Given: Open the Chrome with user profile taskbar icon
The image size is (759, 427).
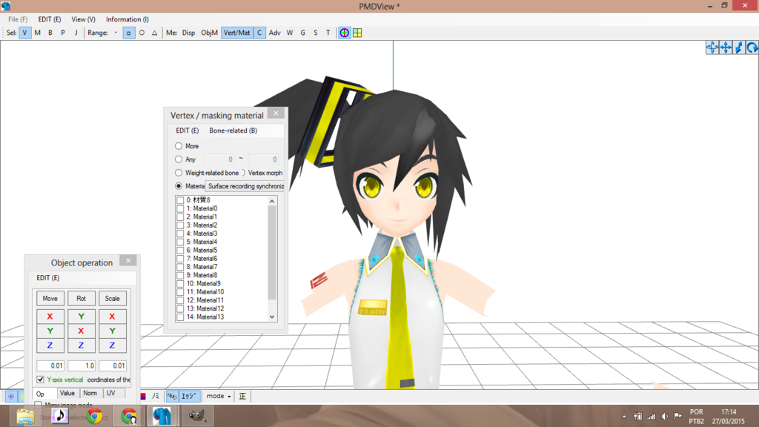Looking at the screenshot, I should pos(129,416).
